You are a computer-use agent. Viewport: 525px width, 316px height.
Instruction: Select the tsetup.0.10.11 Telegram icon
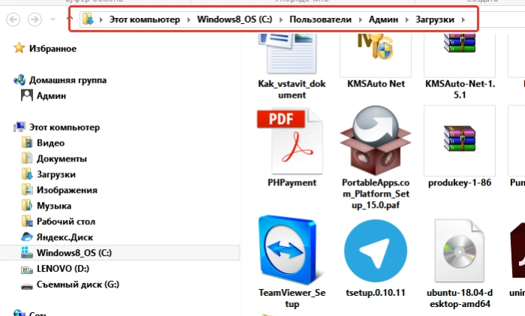coord(376,251)
